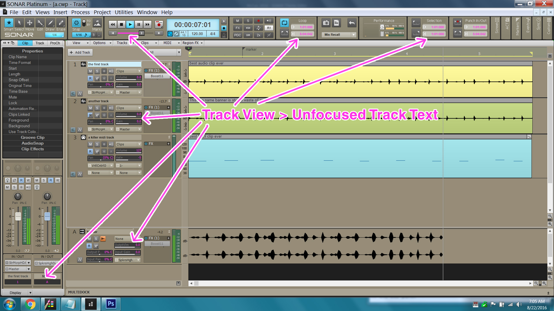Click the Stop button in transport

tap(121, 25)
